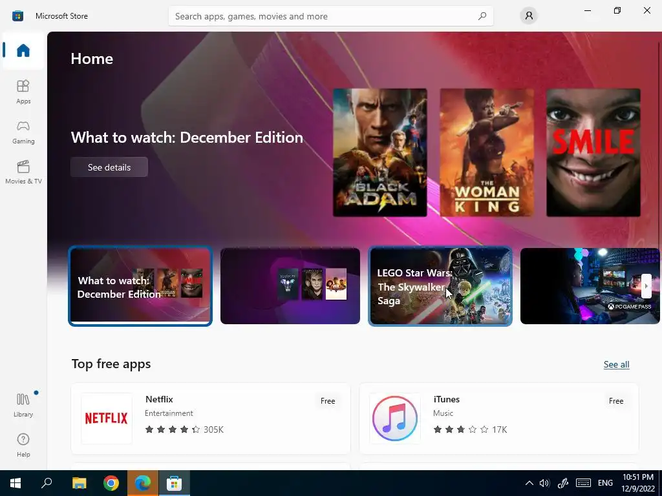Click the Microsoft Store logo icon
The image size is (662, 496).
point(17,16)
